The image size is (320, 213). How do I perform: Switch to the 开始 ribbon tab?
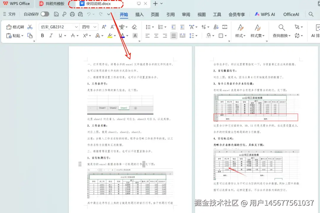pos(124,14)
